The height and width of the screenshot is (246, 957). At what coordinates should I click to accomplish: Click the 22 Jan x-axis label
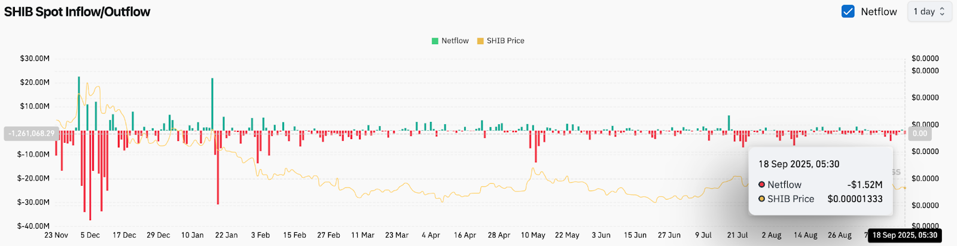pos(227,235)
